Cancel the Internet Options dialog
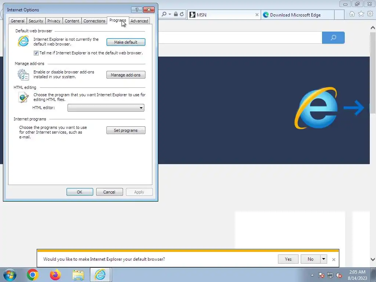The height and width of the screenshot is (282, 376). (x=109, y=192)
